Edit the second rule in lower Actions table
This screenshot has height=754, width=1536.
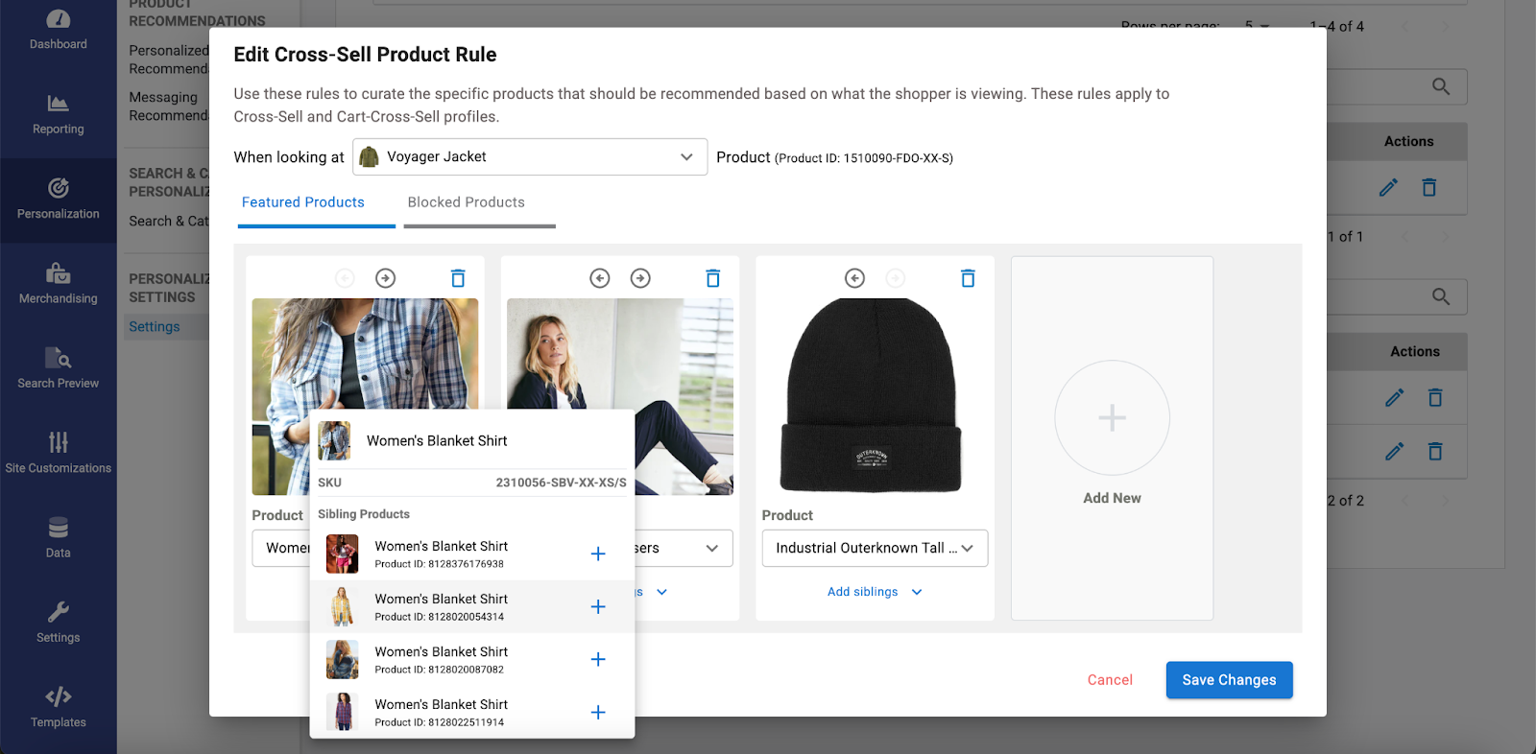[1394, 451]
